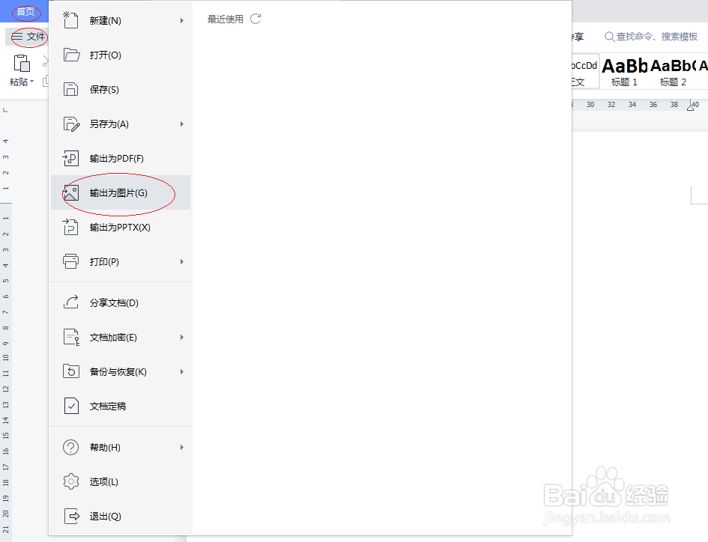Expand the 文档加密(E) submenu arrow
708x542 pixels.
click(182, 338)
